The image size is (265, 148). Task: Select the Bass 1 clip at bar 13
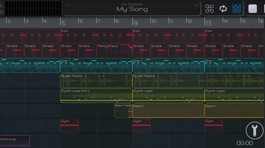coord(235,111)
